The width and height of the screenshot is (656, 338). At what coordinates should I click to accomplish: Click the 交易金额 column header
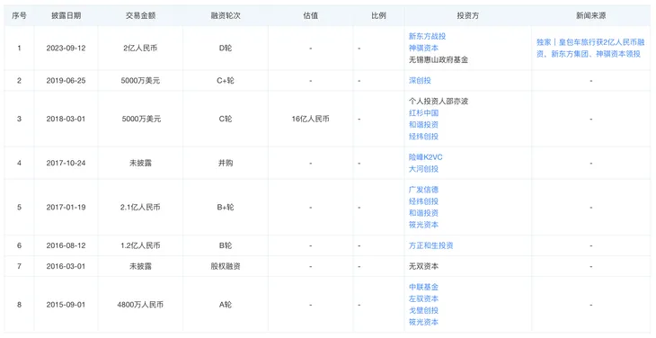pos(140,15)
